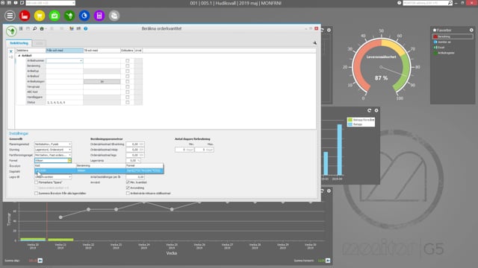The image size is (478, 268).
Task: Enable Artikelvärde inklusive ställkostnad checkbox
Action: [128, 194]
